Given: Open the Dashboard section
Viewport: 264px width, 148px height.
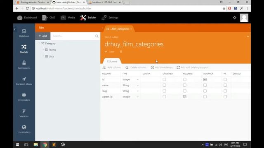Looking at the screenshot, I should pos(27,18).
